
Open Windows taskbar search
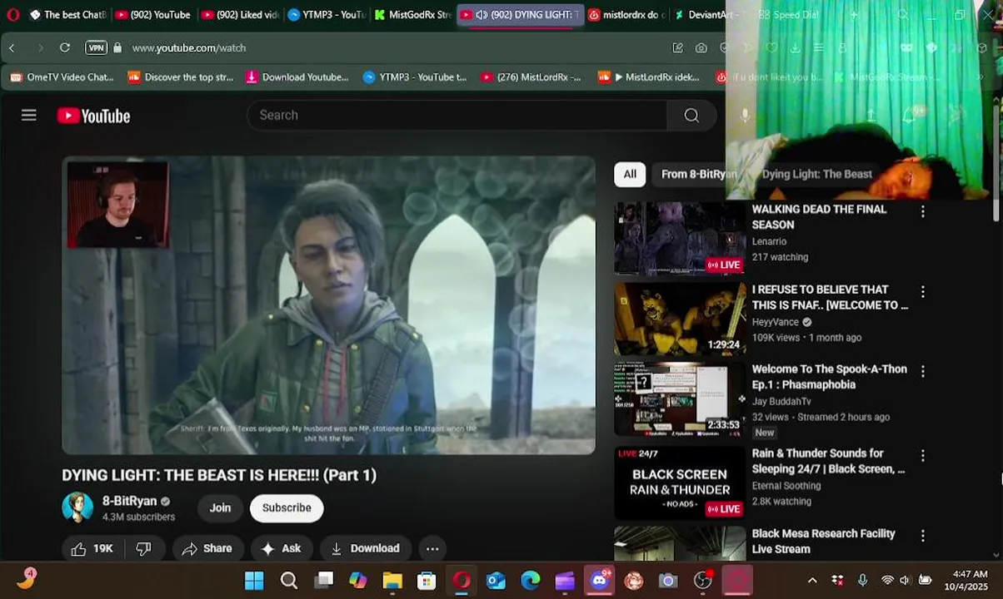[x=289, y=580]
